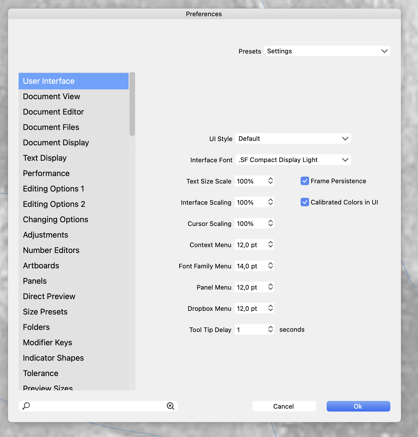The image size is (418, 437).
Task: Open the Performance preferences category
Action: pos(46,173)
